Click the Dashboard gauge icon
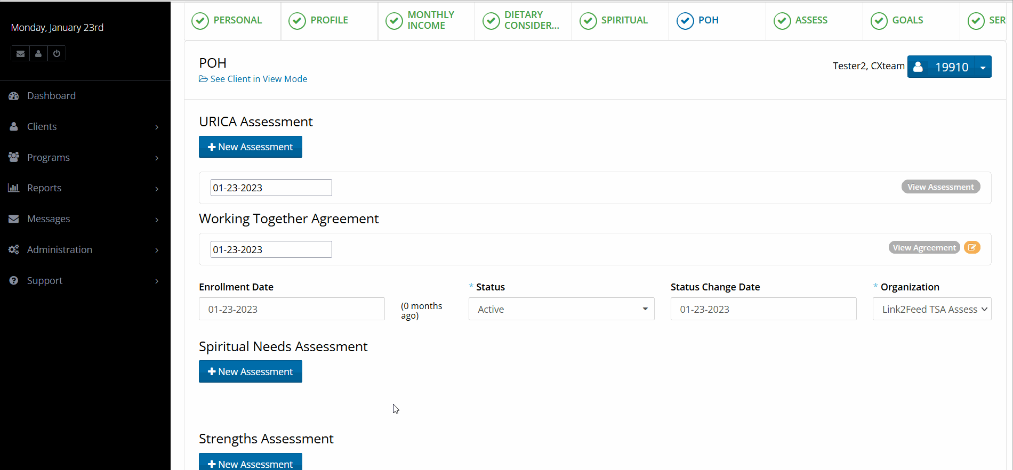This screenshot has width=1013, height=470. 14,96
